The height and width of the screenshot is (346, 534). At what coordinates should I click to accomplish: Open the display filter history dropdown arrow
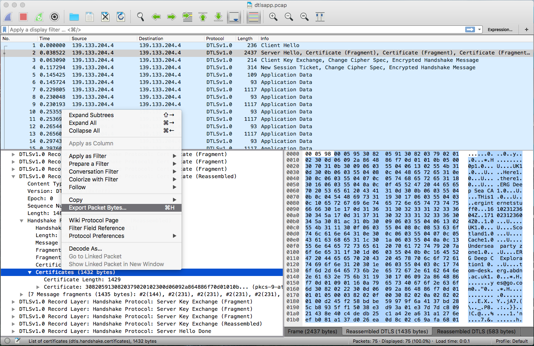click(479, 29)
